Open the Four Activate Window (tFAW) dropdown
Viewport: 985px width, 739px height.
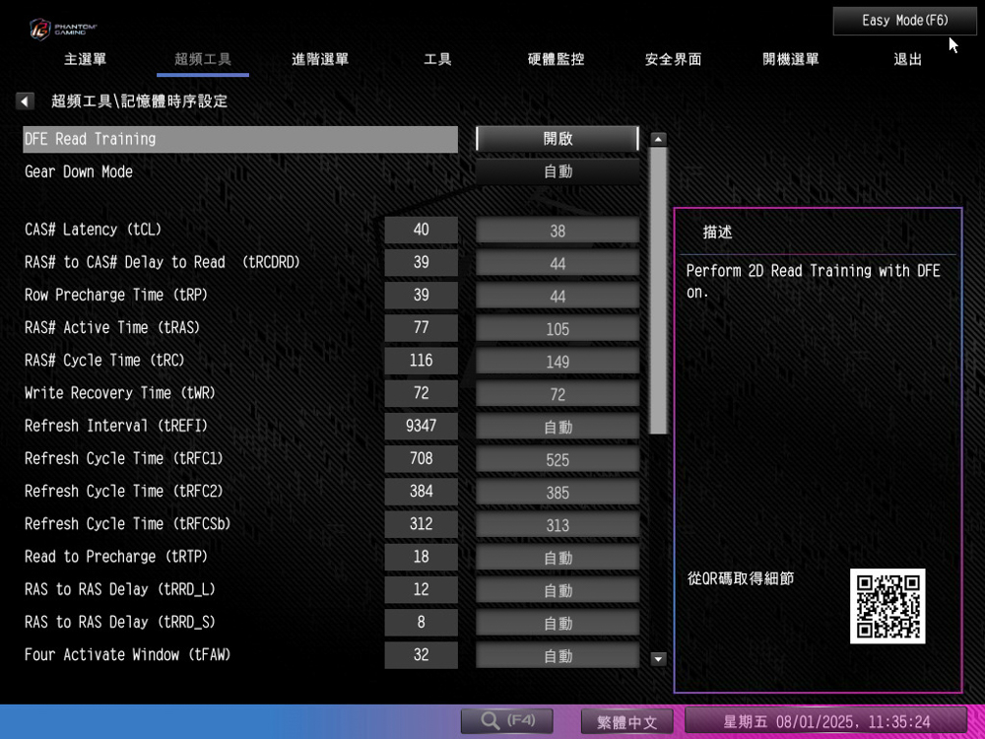(x=558, y=655)
